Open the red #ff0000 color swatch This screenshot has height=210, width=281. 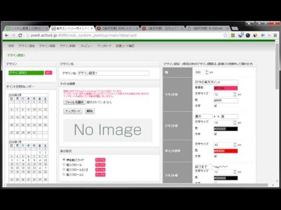(x=226, y=151)
